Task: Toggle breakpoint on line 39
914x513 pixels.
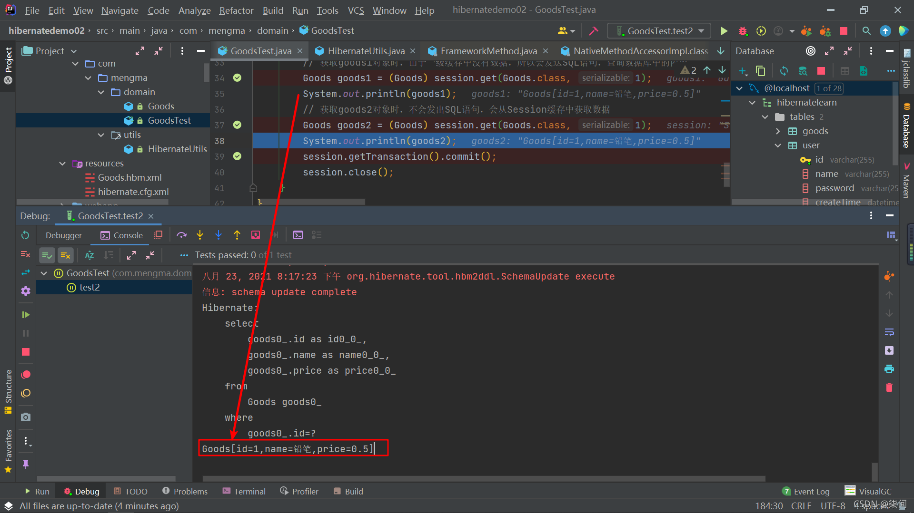Action: tap(237, 156)
